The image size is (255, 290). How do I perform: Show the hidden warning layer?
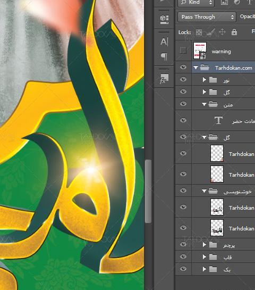183,51
